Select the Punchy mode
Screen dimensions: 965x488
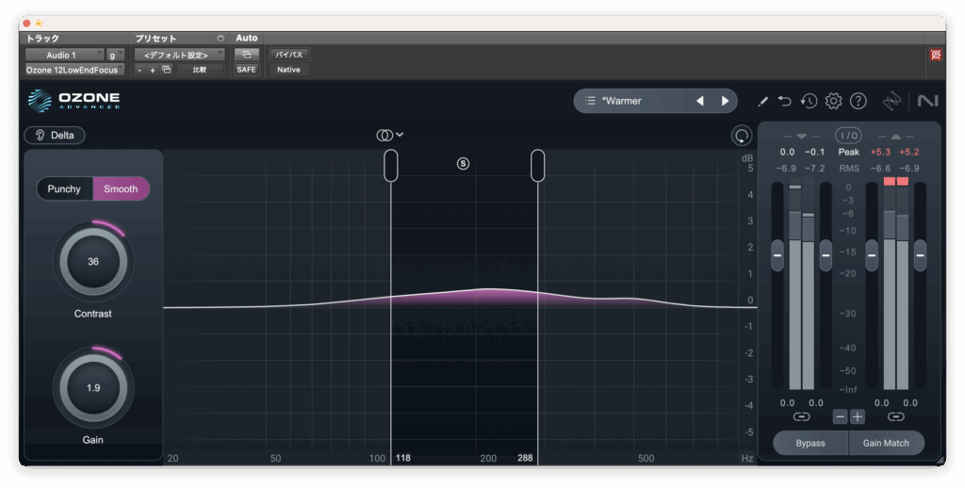pos(65,188)
